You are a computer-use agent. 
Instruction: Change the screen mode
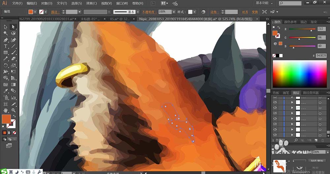[x=9, y=146]
